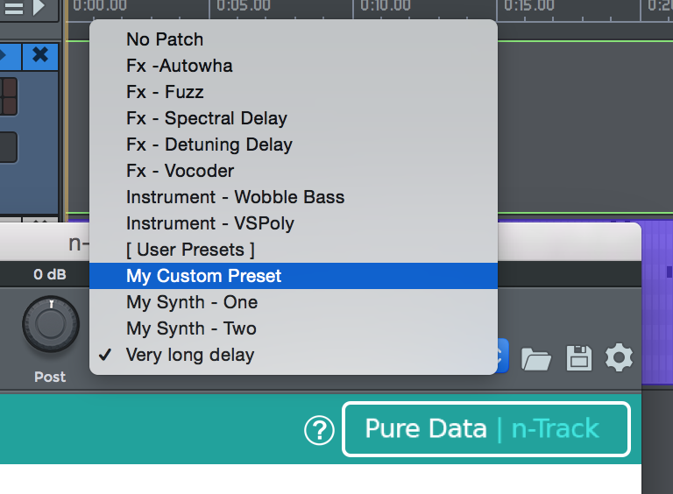Click the X icon in blue track header
The width and height of the screenshot is (673, 494).
pos(40,55)
